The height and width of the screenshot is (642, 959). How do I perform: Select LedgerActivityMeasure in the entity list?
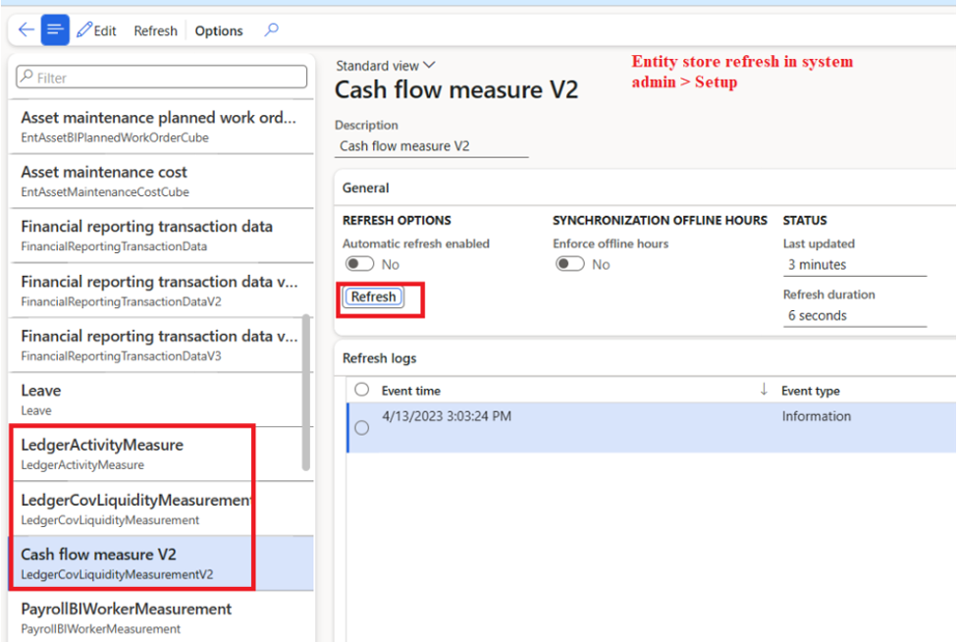pos(102,453)
